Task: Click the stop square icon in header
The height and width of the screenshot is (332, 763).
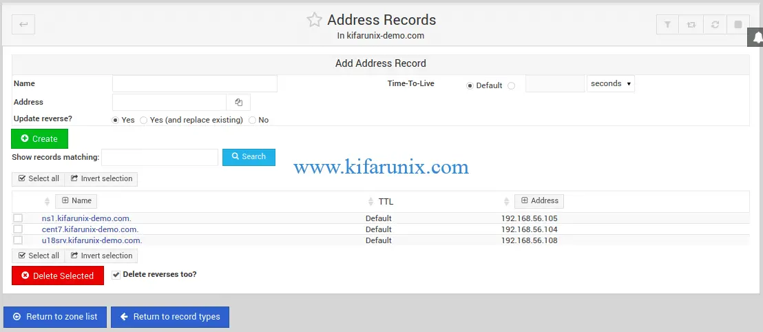Action: point(738,25)
